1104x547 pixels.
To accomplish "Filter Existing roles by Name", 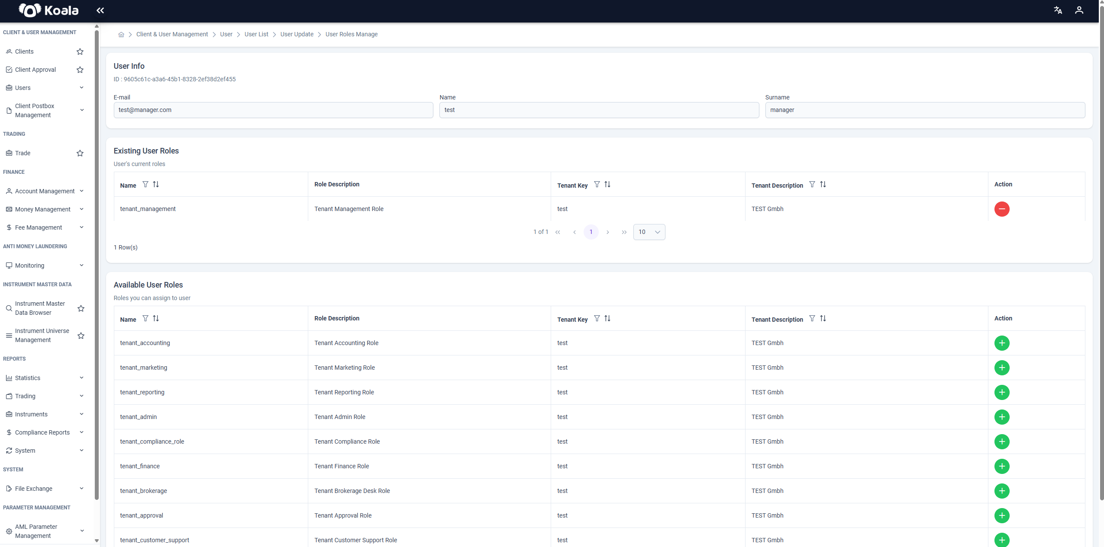I will 145,185.
